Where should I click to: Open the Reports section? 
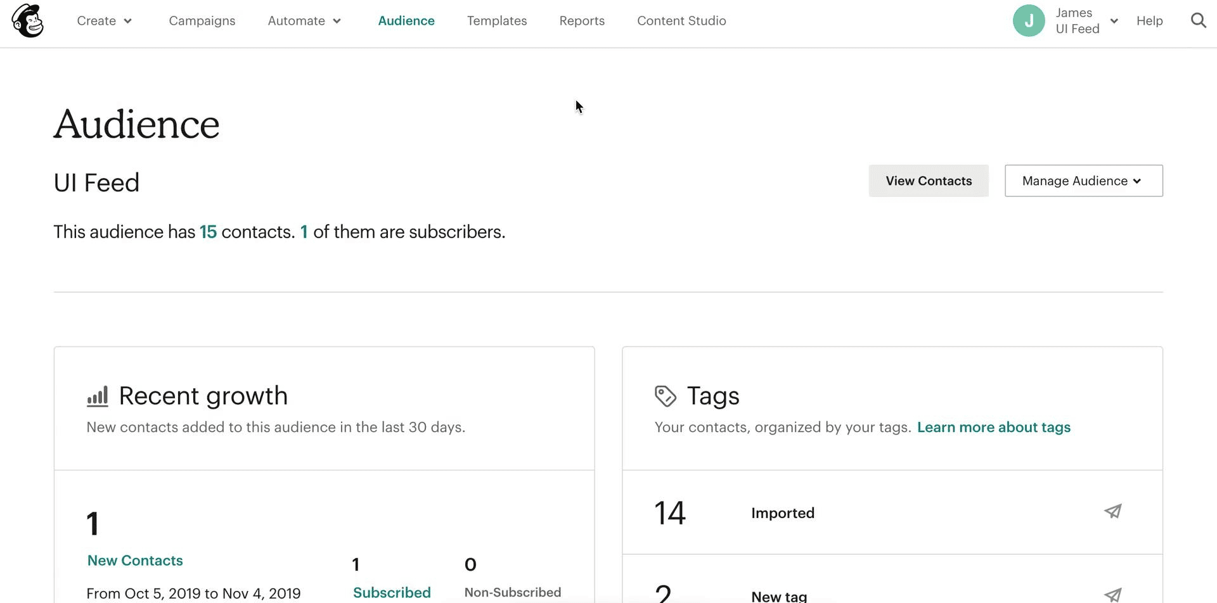(x=582, y=21)
